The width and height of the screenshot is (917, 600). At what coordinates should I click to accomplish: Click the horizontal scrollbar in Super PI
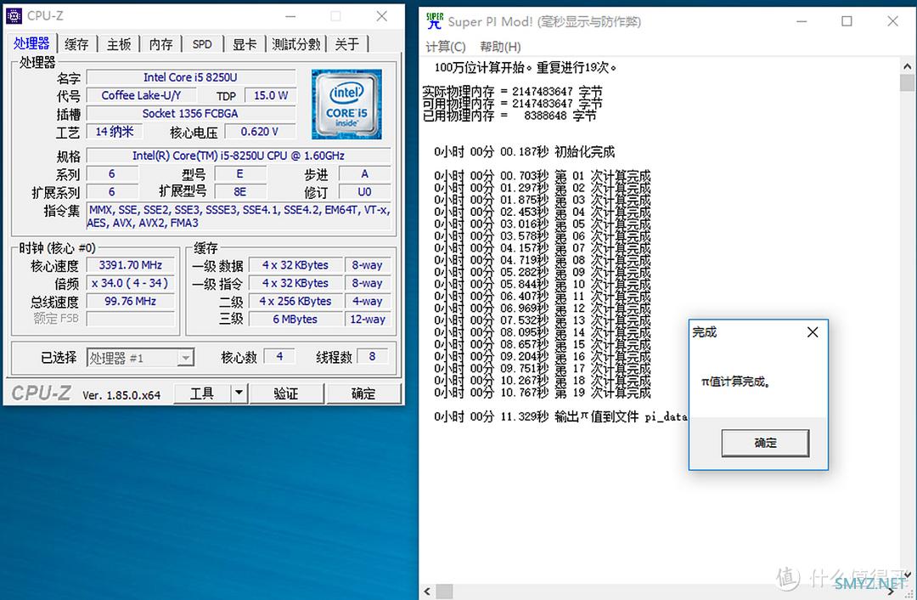(662, 592)
